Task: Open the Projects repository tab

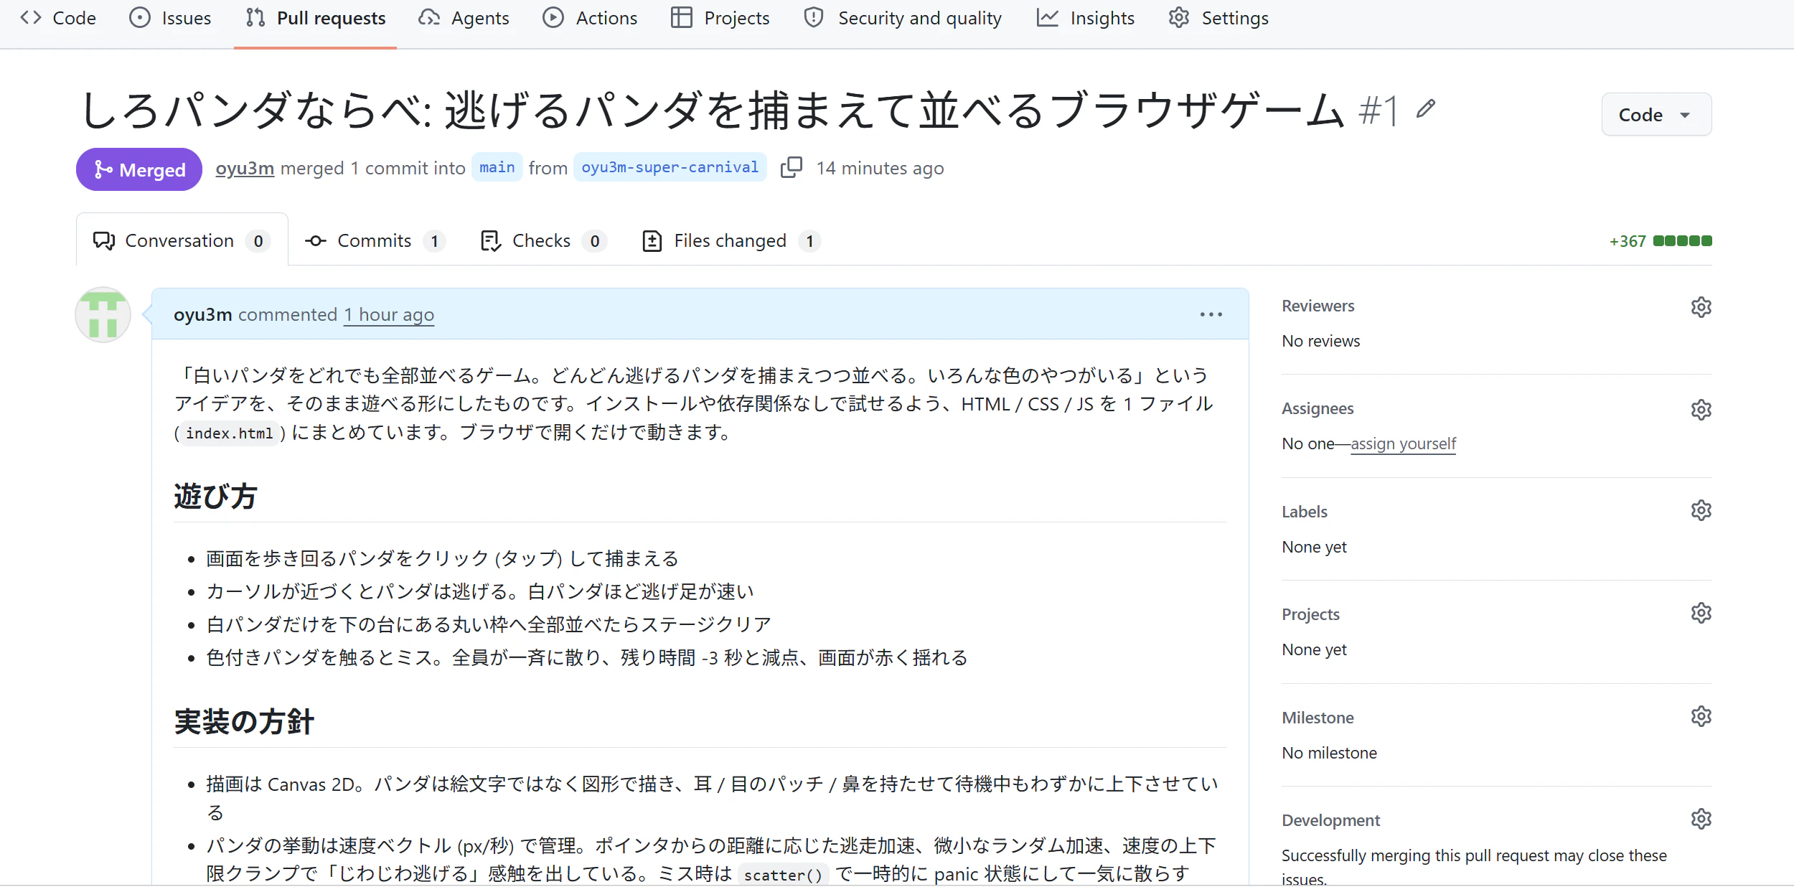Action: click(720, 18)
